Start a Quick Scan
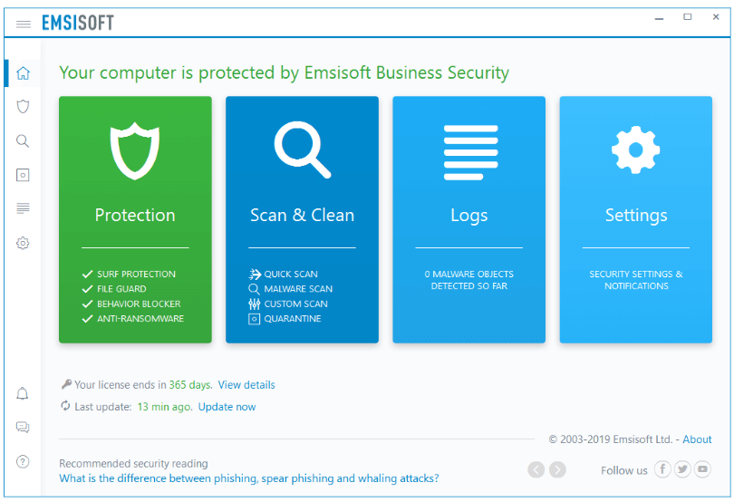This screenshot has width=734, height=502. 284,274
